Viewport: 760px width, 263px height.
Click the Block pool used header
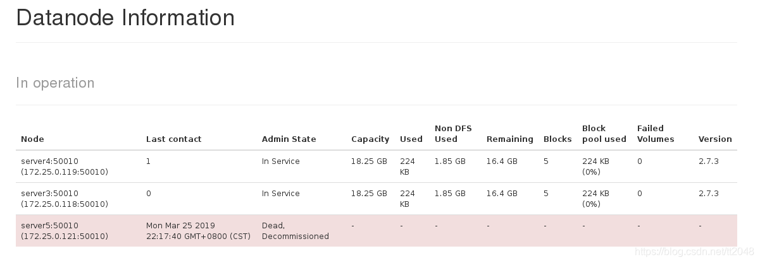click(x=604, y=134)
